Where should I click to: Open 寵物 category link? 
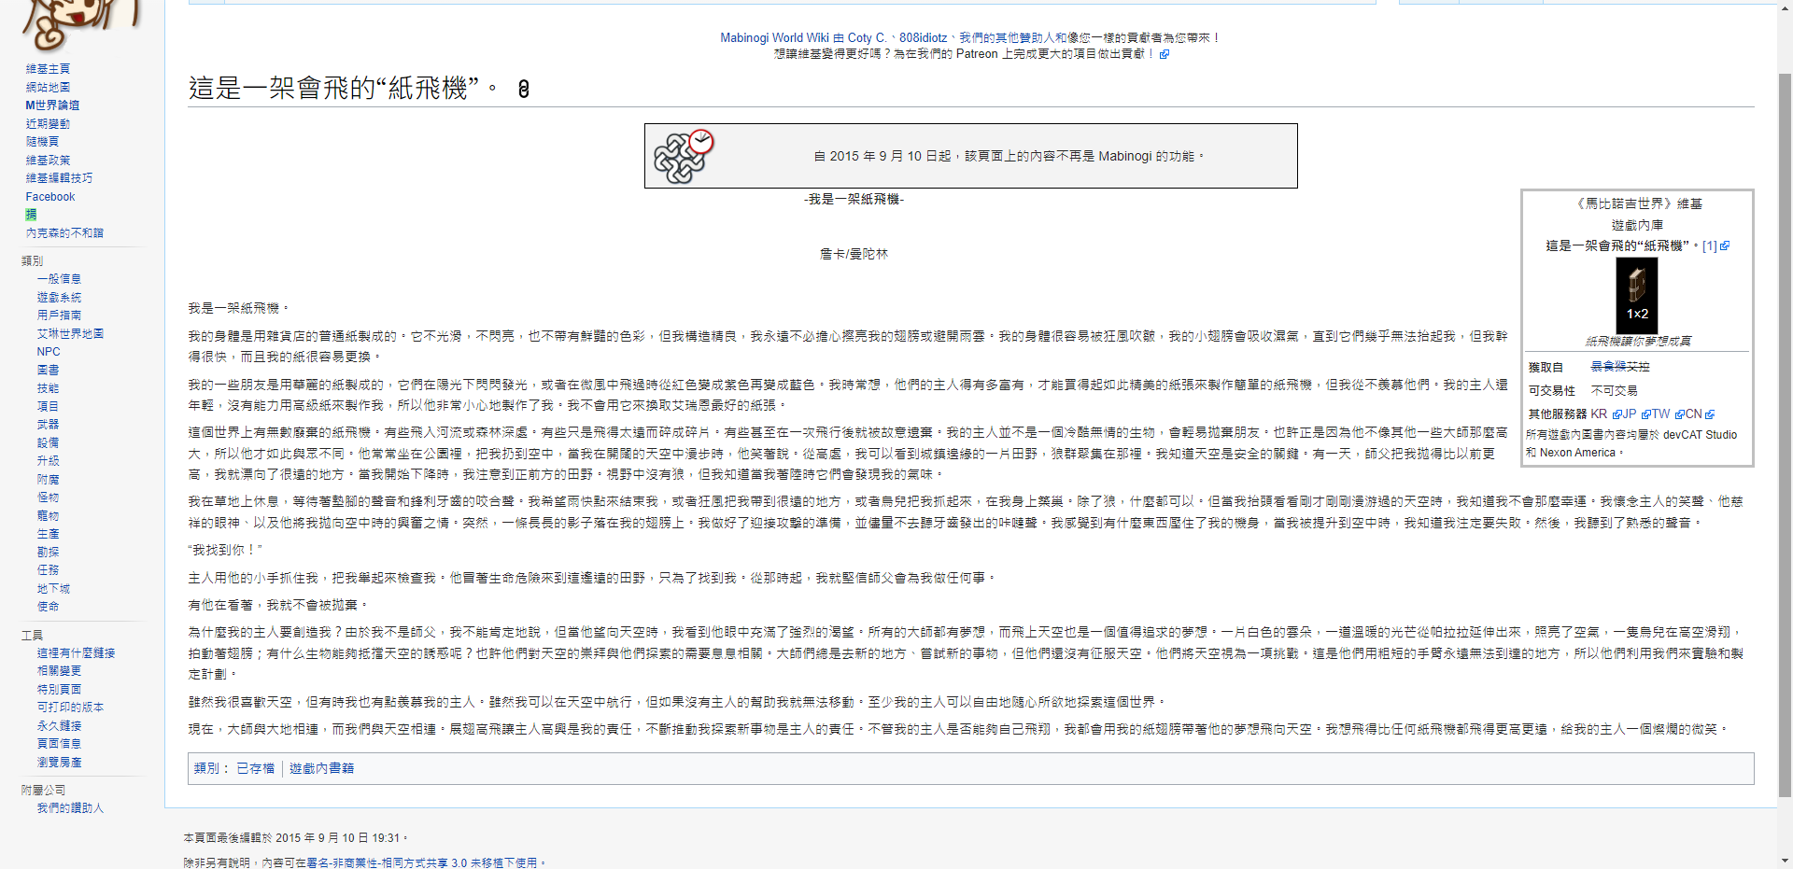pos(48,515)
